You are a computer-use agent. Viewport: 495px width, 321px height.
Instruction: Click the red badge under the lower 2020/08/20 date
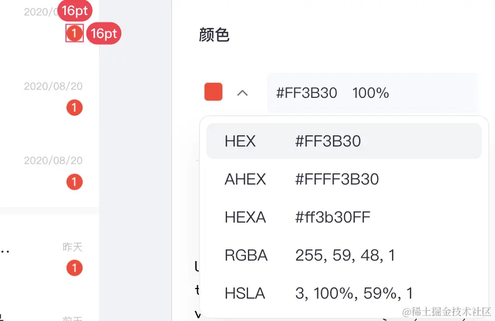[x=74, y=181]
